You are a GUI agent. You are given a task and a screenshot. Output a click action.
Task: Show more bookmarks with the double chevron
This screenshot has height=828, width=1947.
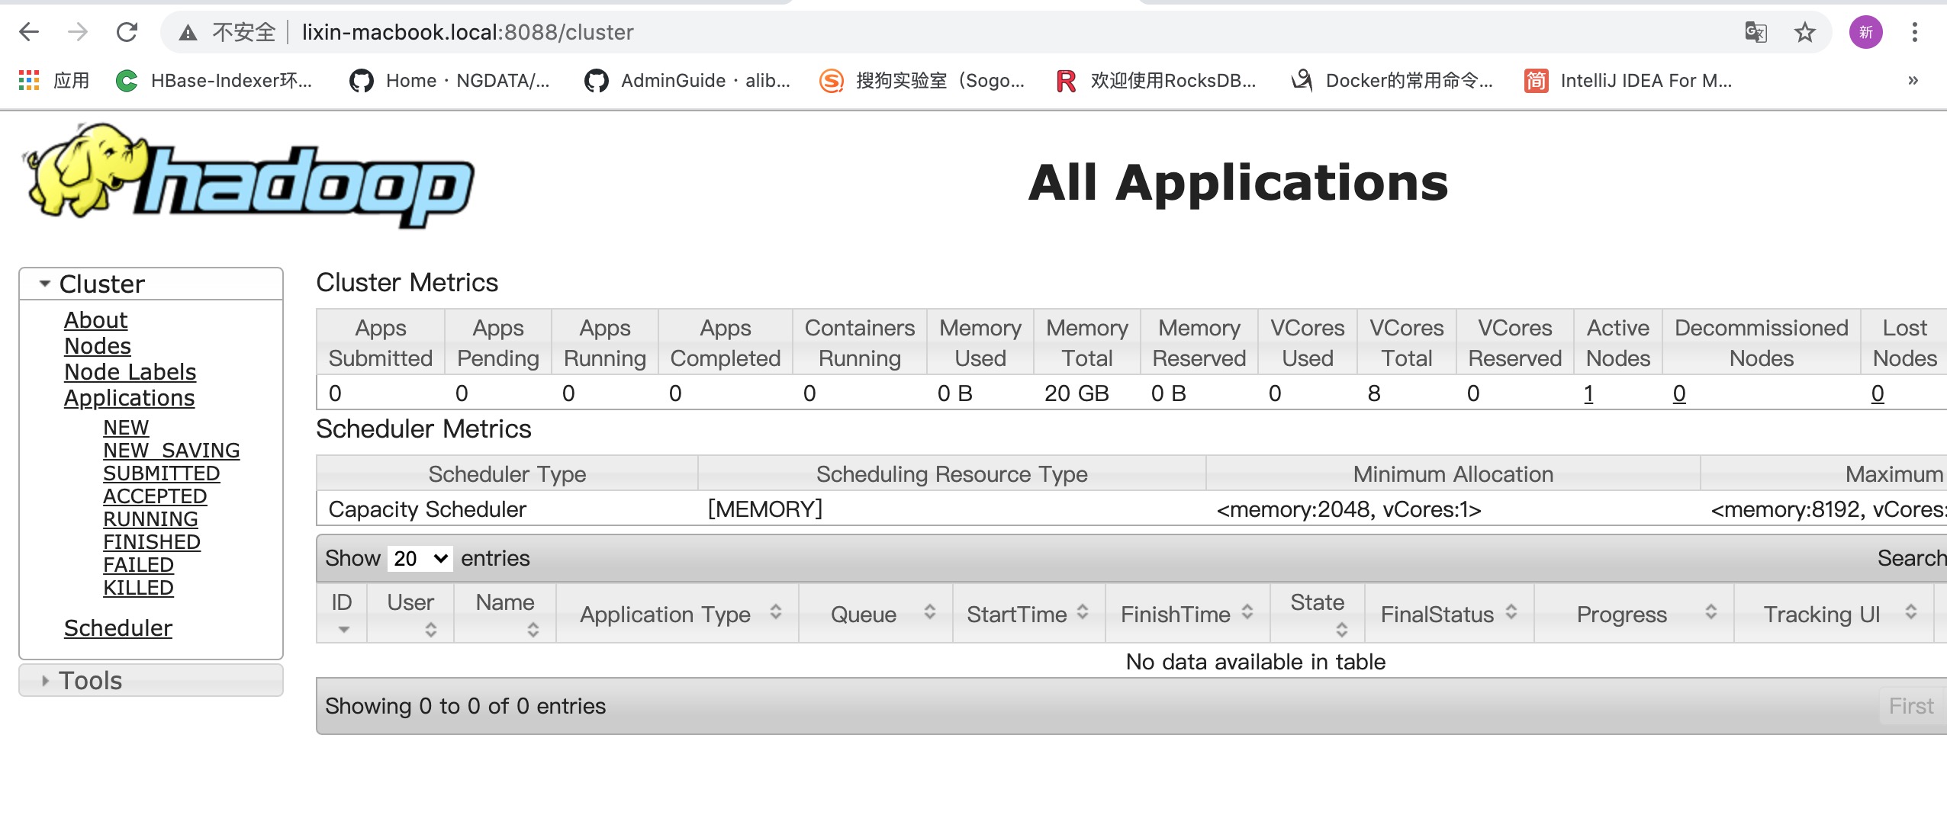[x=1913, y=80]
